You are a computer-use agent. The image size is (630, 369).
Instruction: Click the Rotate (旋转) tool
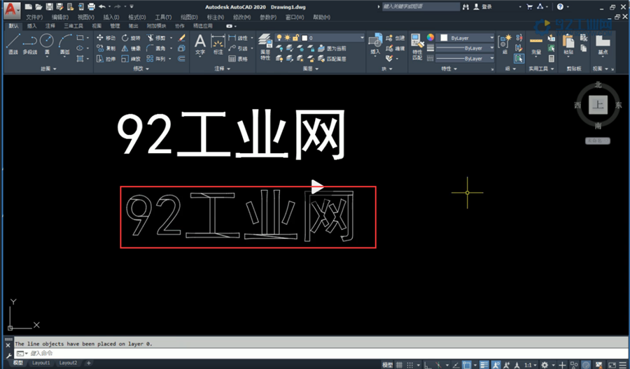(x=131, y=38)
